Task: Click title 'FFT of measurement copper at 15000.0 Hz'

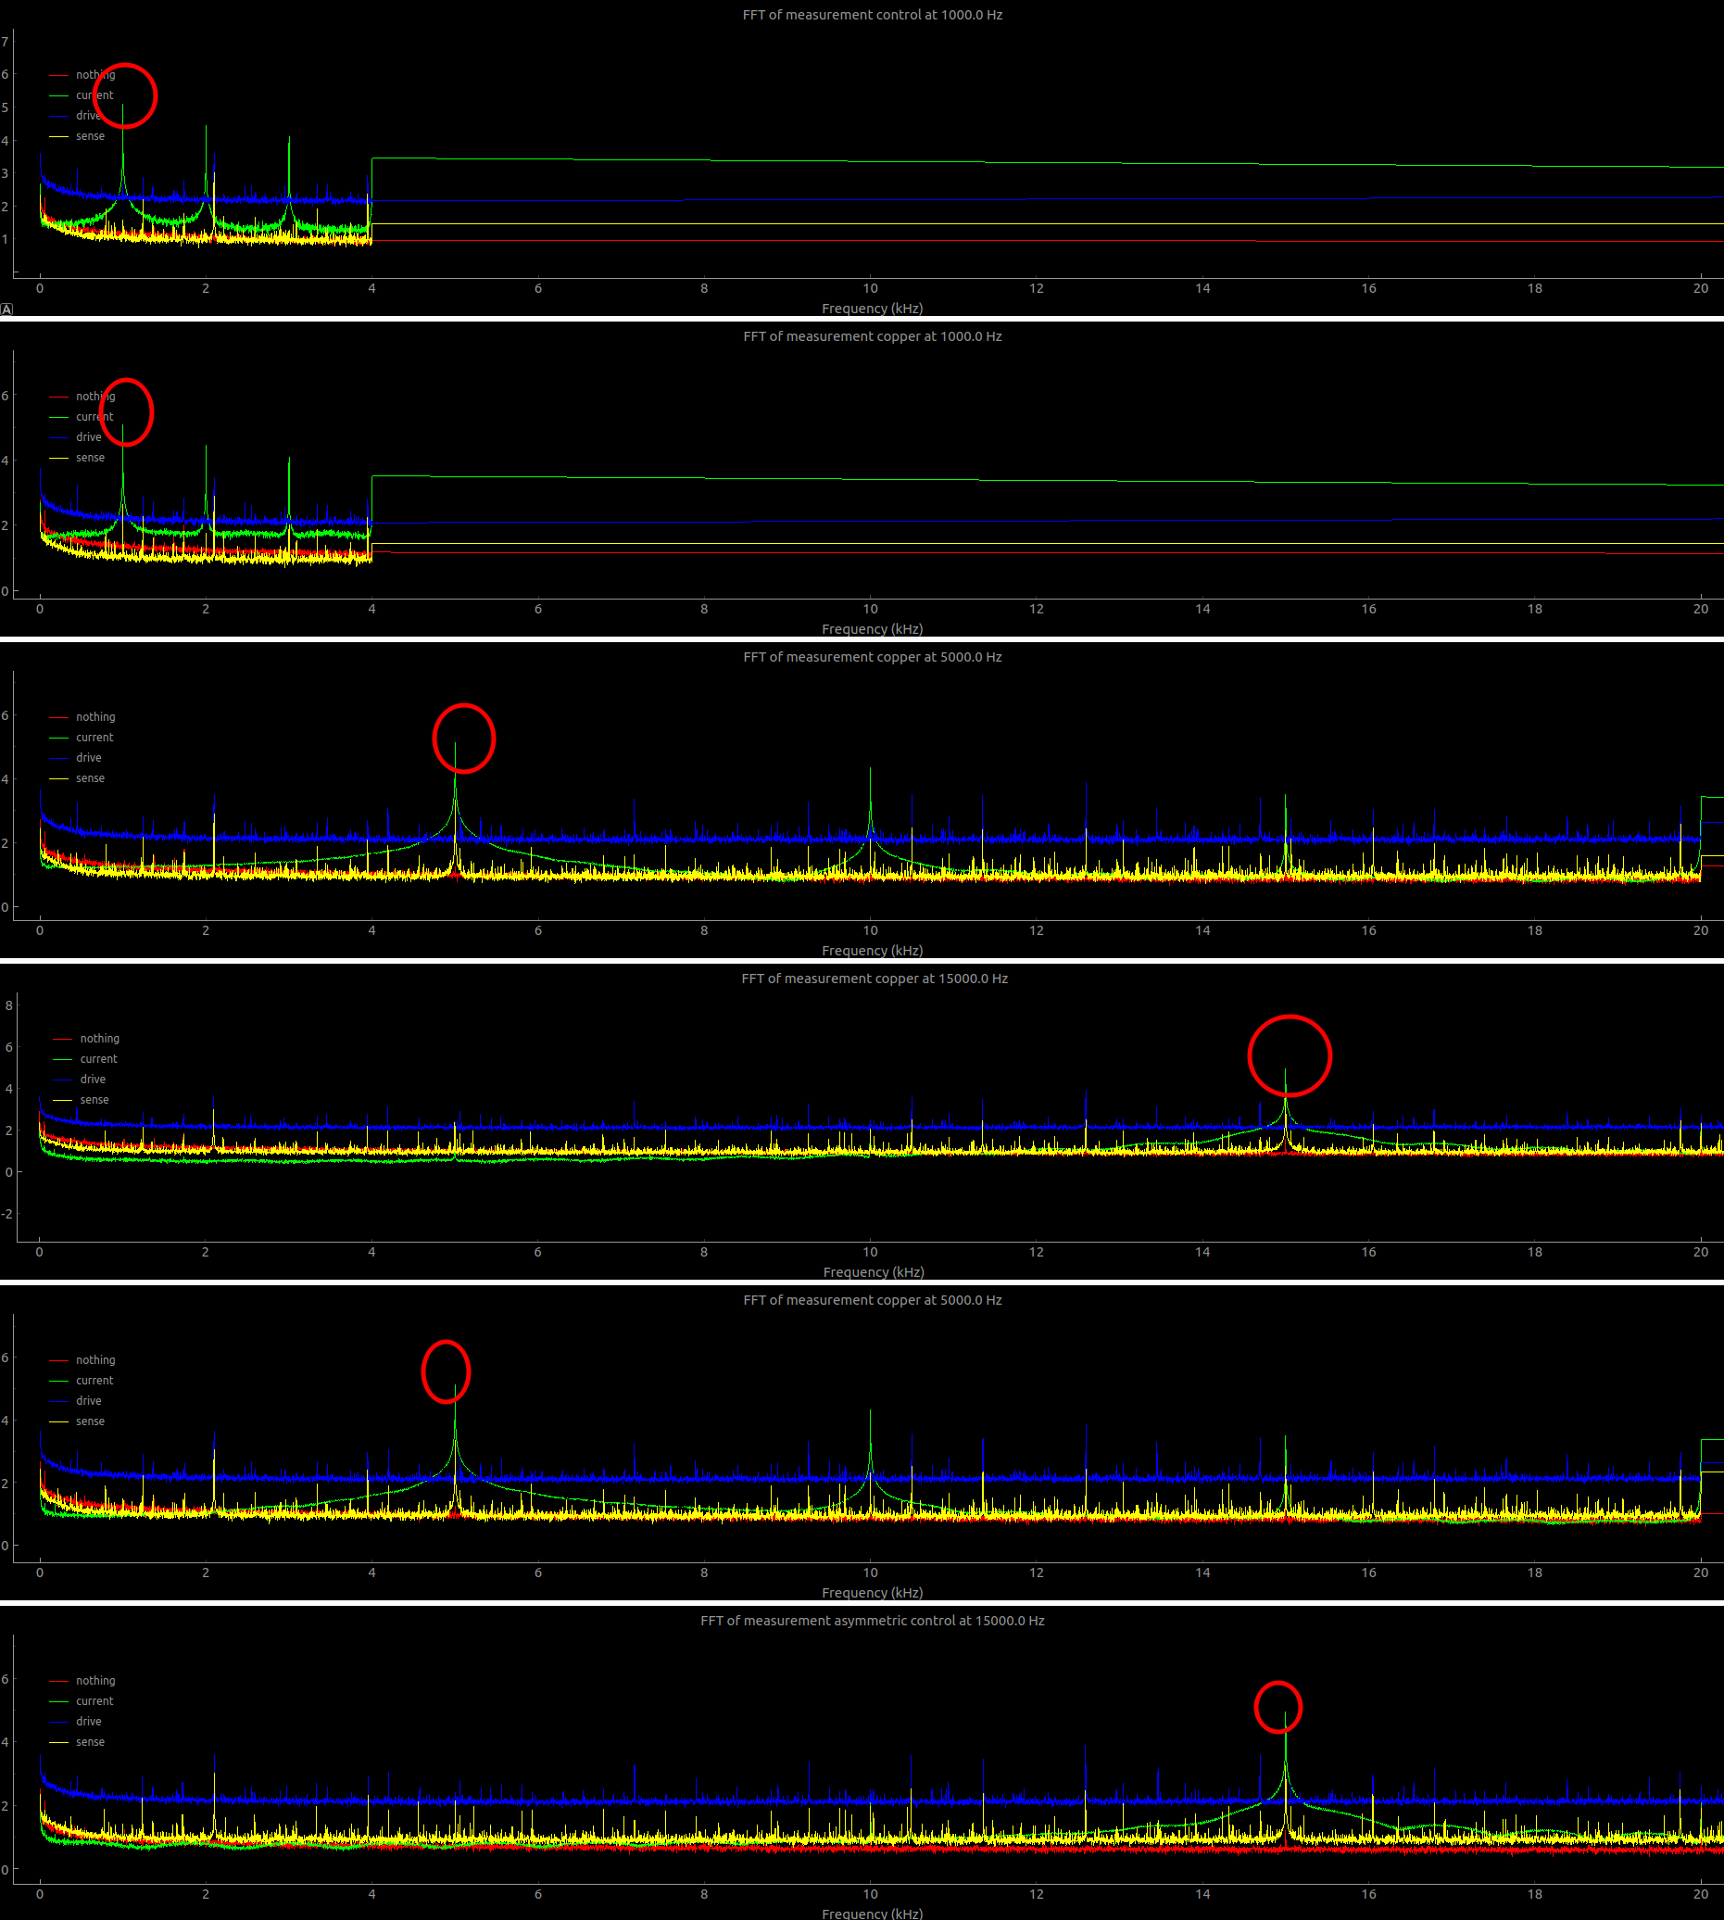Action: 874,978
